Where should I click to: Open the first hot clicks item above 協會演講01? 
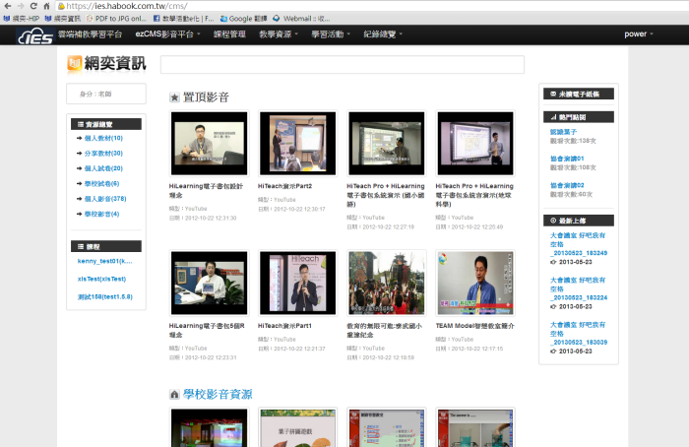[563, 132]
